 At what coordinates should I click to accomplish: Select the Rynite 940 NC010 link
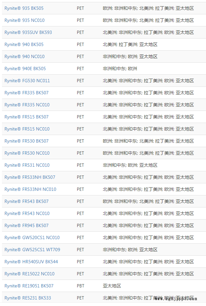24,56
